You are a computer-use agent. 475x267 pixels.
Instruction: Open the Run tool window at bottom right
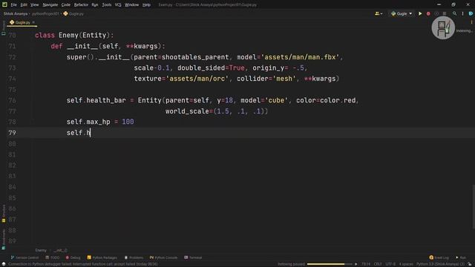tap(461, 257)
